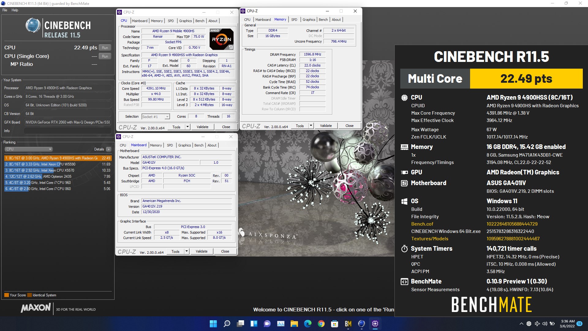
Task: Click the Motherboard icon in BenchMate panel
Action: pos(404,183)
